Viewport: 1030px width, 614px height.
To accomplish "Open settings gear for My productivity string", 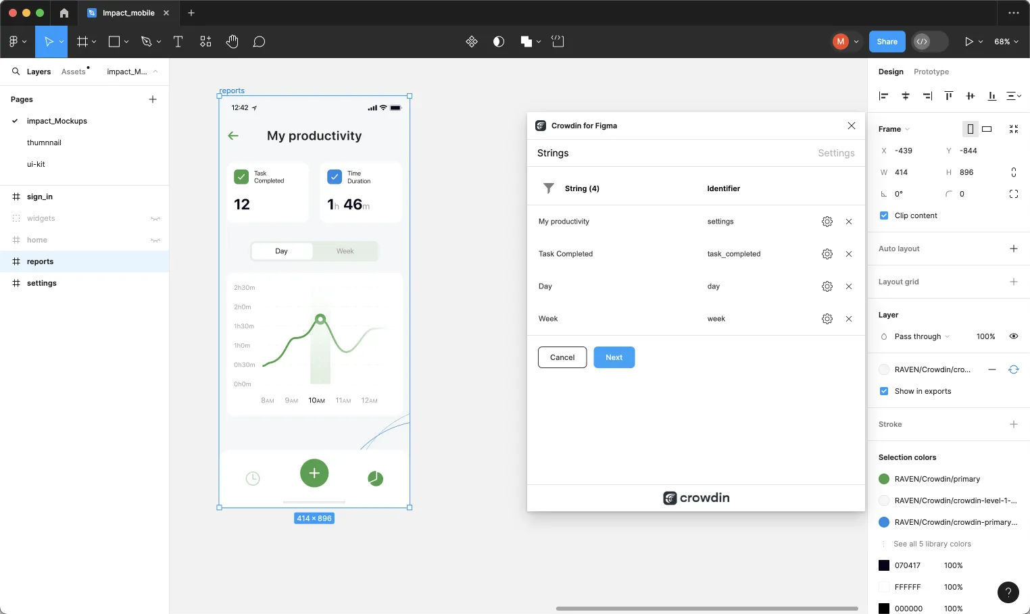I will (827, 222).
